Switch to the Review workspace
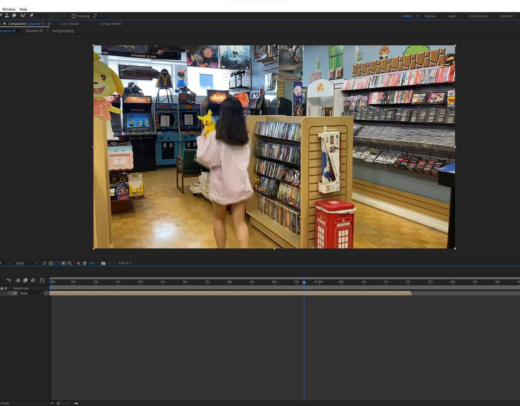The width and height of the screenshot is (520, 406). 430,16
